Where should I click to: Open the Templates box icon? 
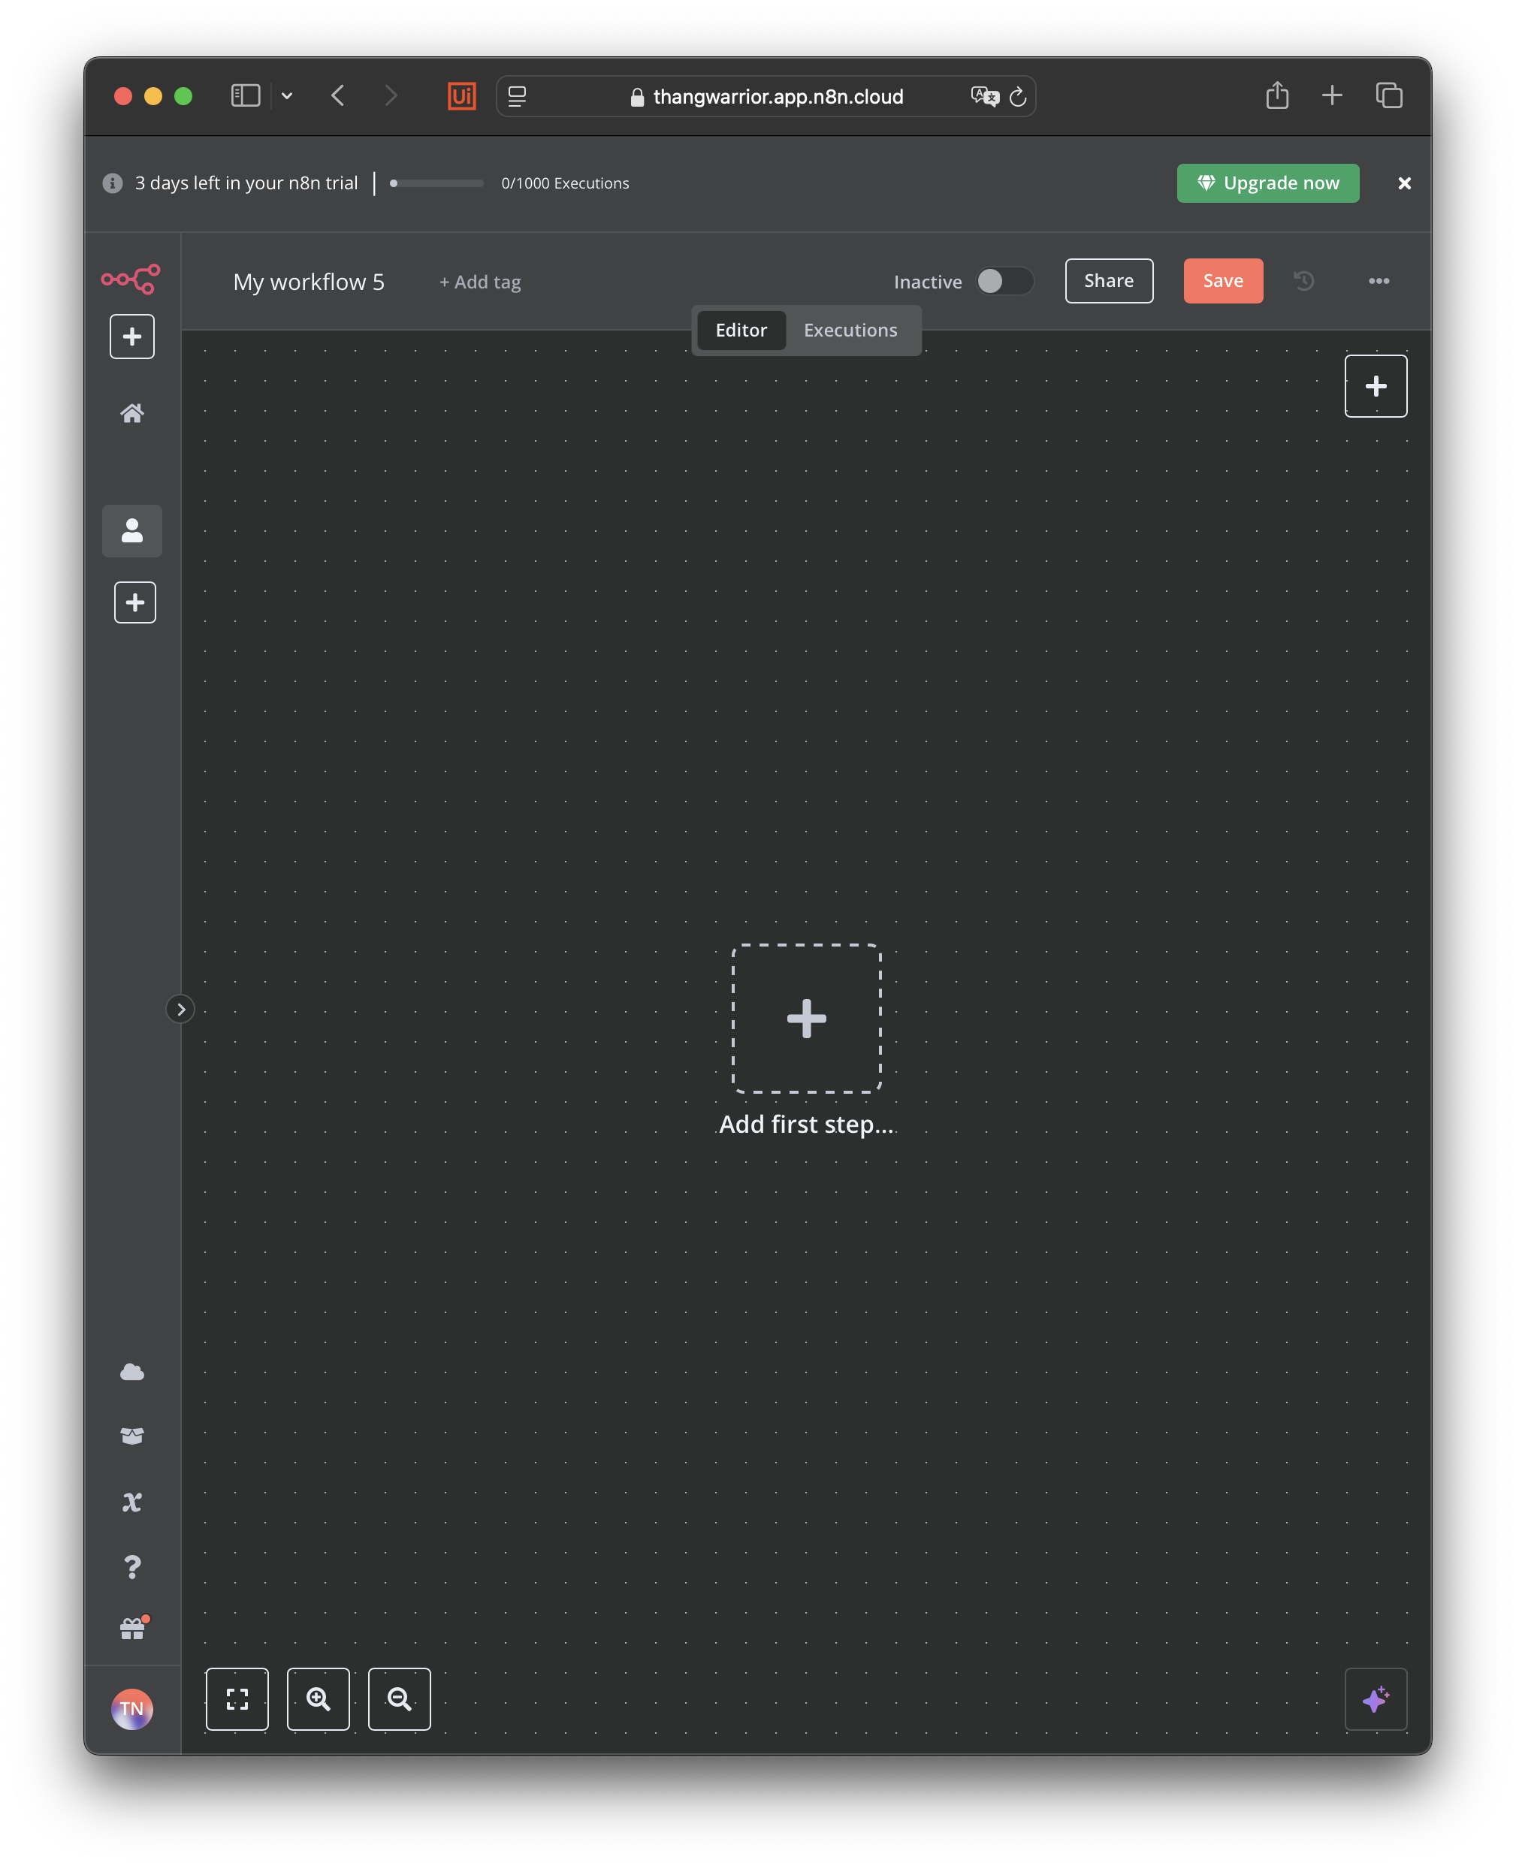click(132, 1436)
